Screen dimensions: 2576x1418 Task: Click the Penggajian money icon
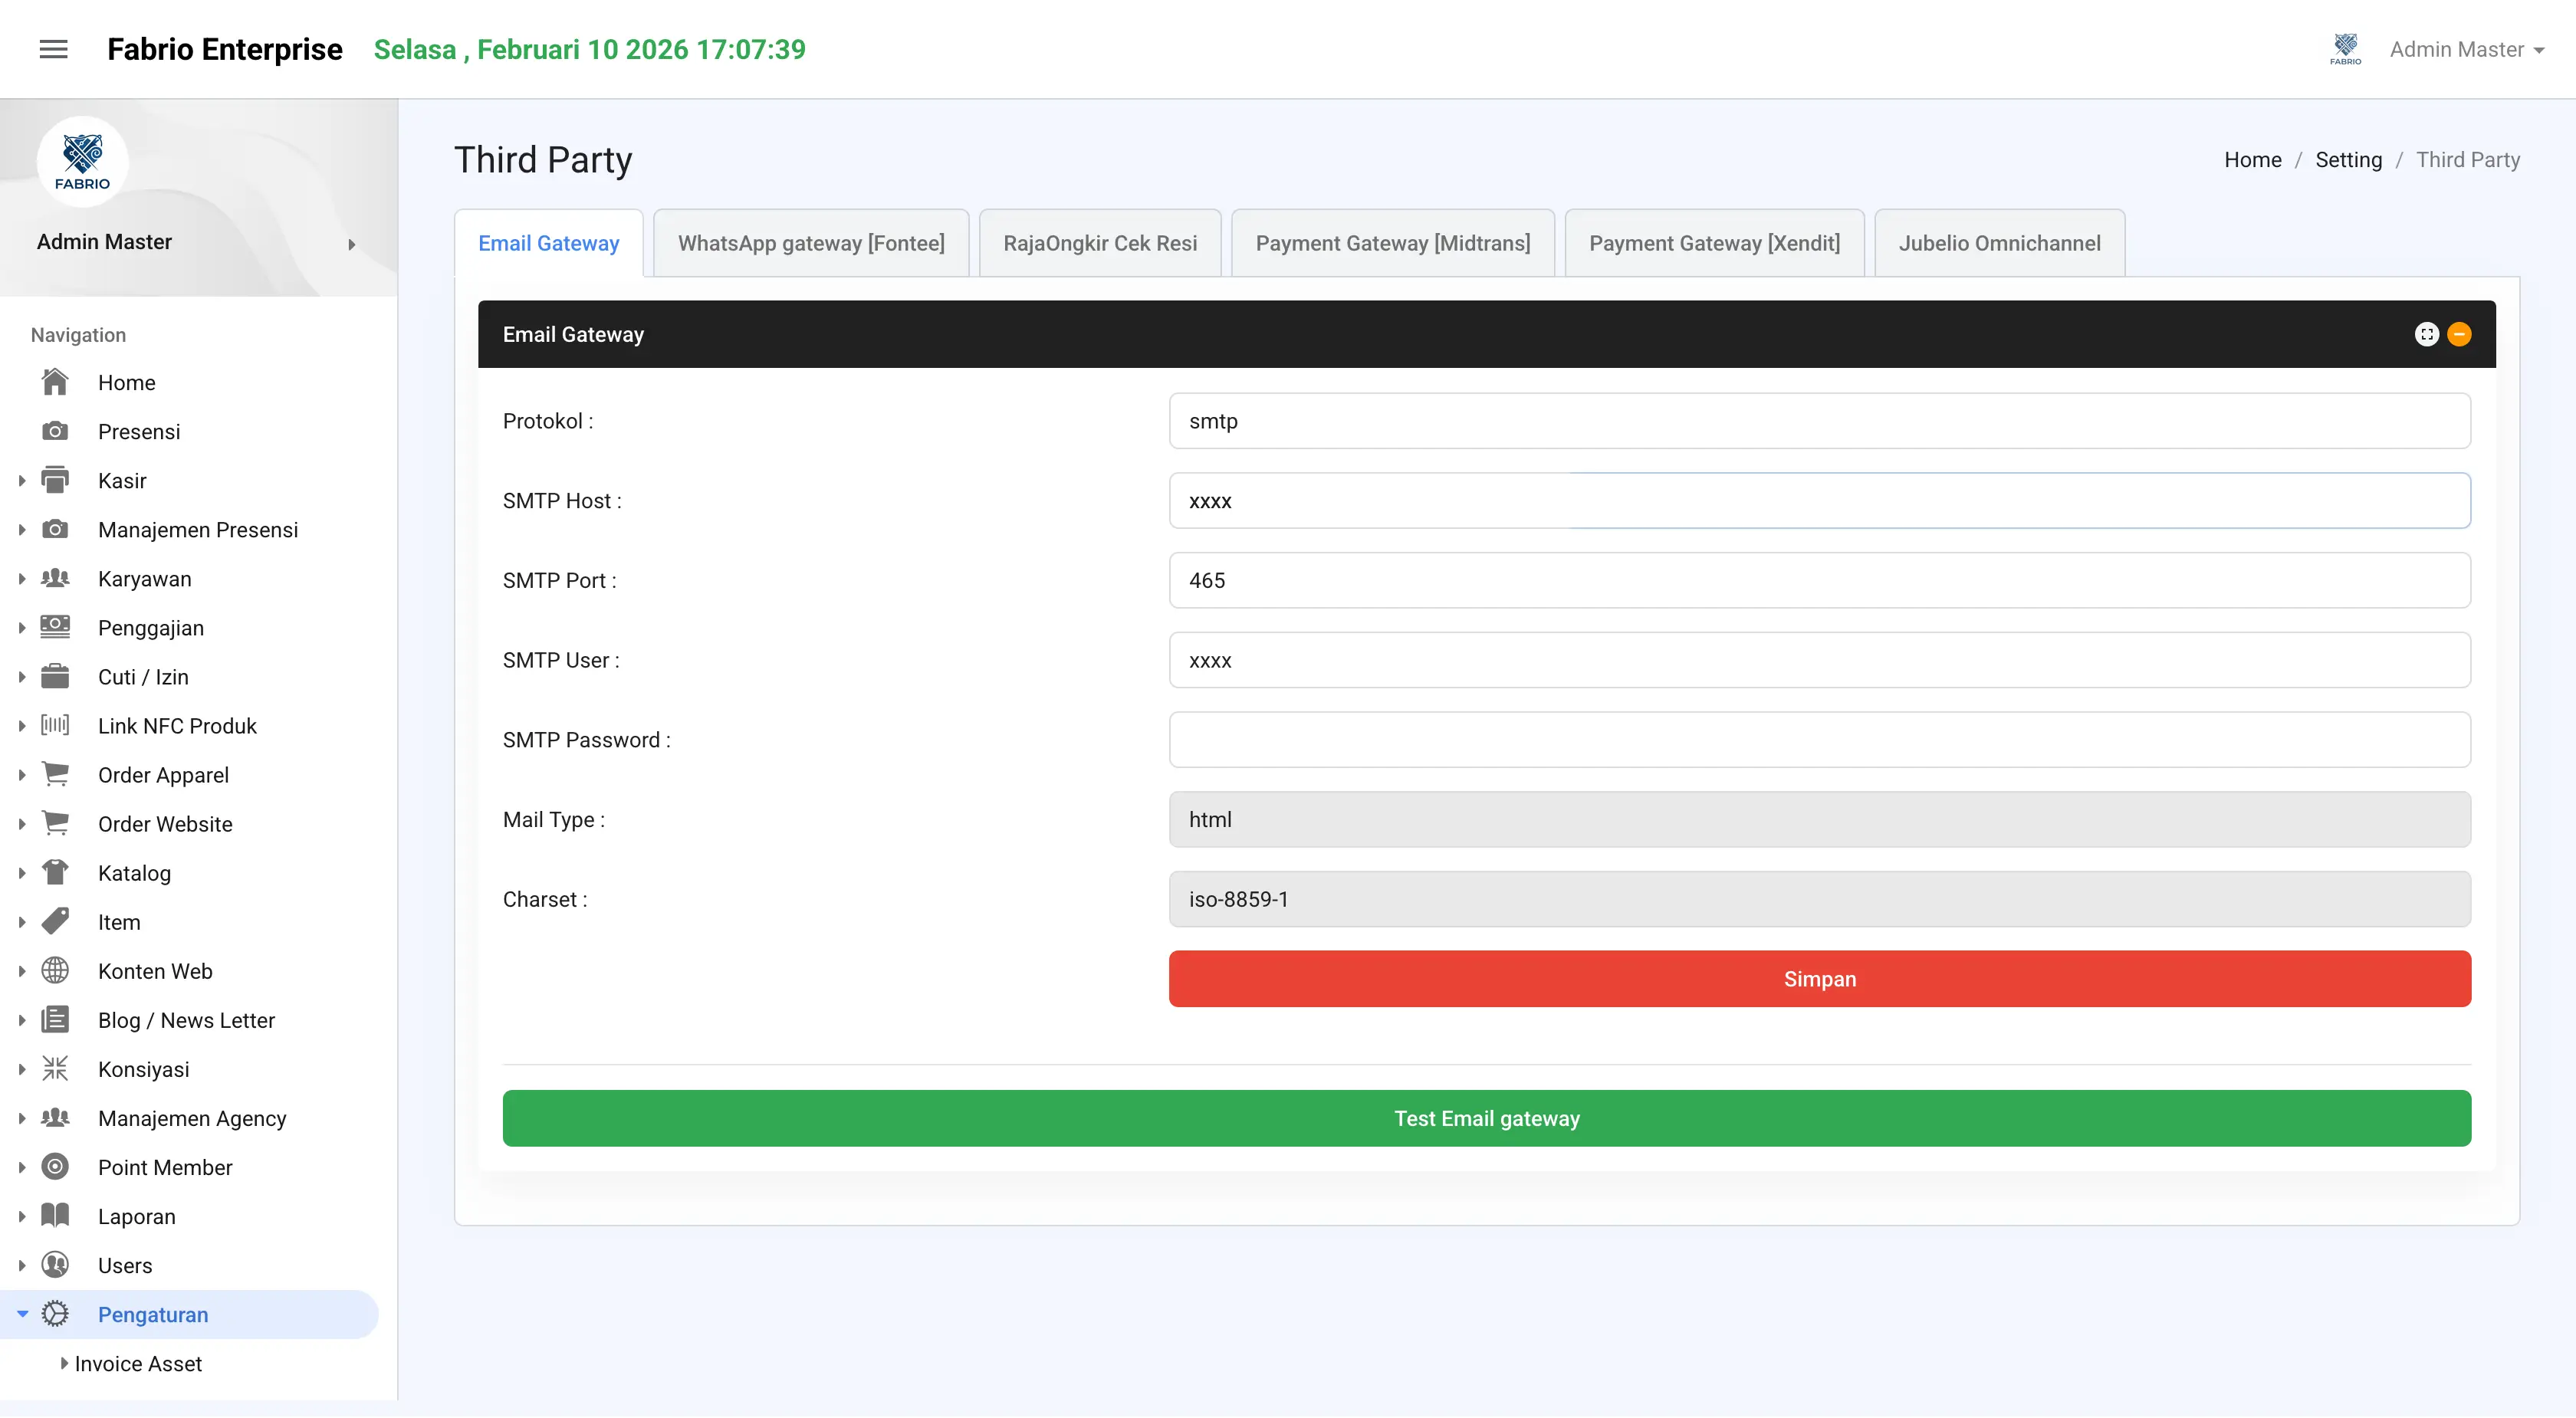(55, 627)
